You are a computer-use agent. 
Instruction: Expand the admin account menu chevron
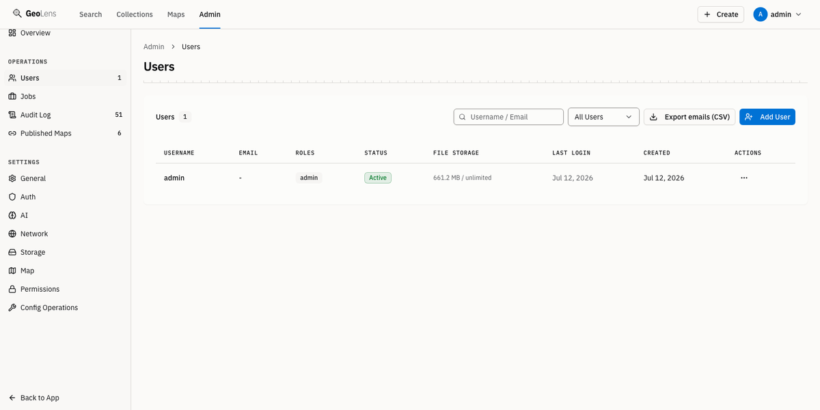(798, 14)
